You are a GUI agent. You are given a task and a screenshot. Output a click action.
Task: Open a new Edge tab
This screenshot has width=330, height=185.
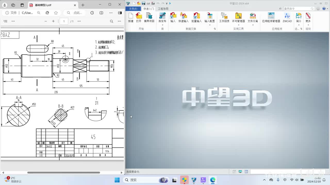coord(83,5)
